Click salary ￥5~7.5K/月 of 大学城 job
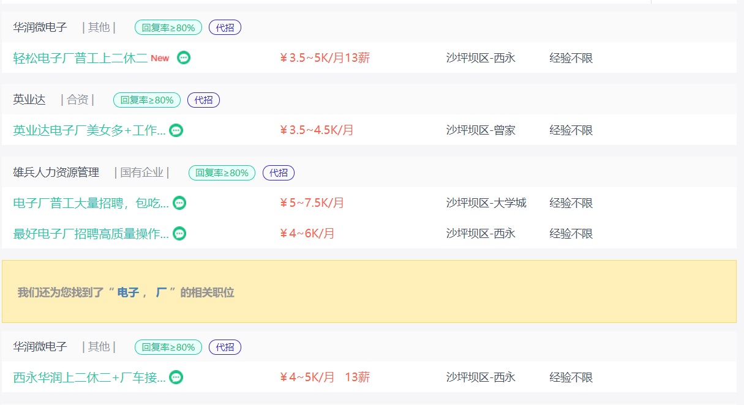 pyautogui.click(x=312, y=203)
